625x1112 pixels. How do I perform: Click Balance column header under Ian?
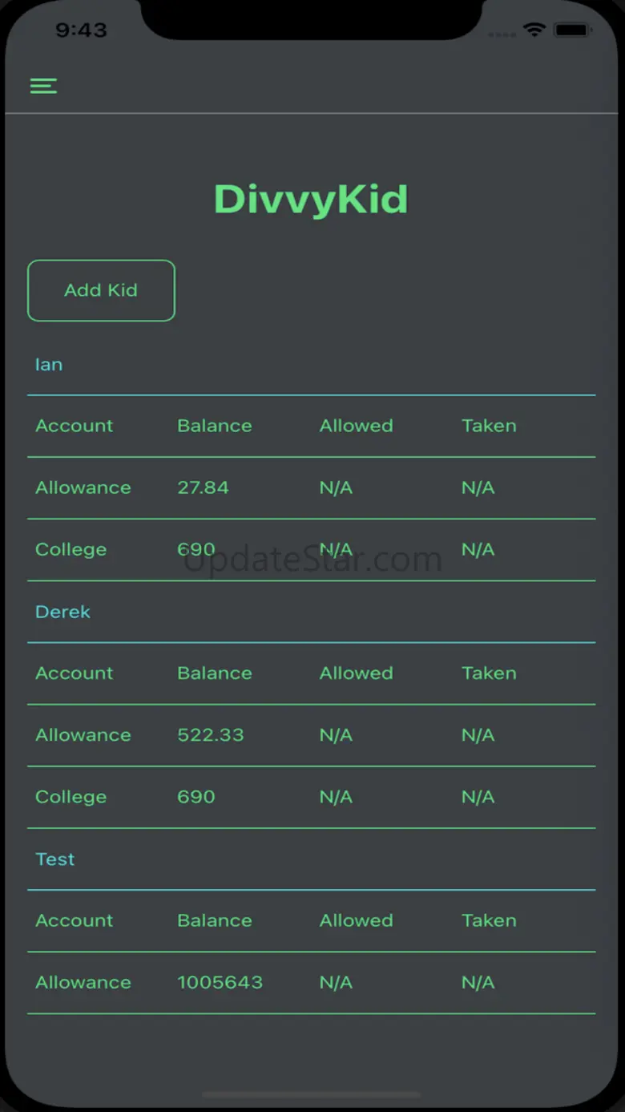coord(215,426)
